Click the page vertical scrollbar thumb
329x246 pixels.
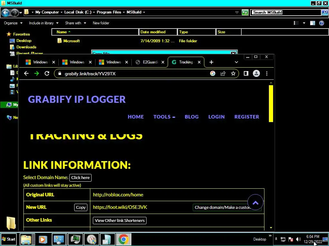click(x=271, y=103)
